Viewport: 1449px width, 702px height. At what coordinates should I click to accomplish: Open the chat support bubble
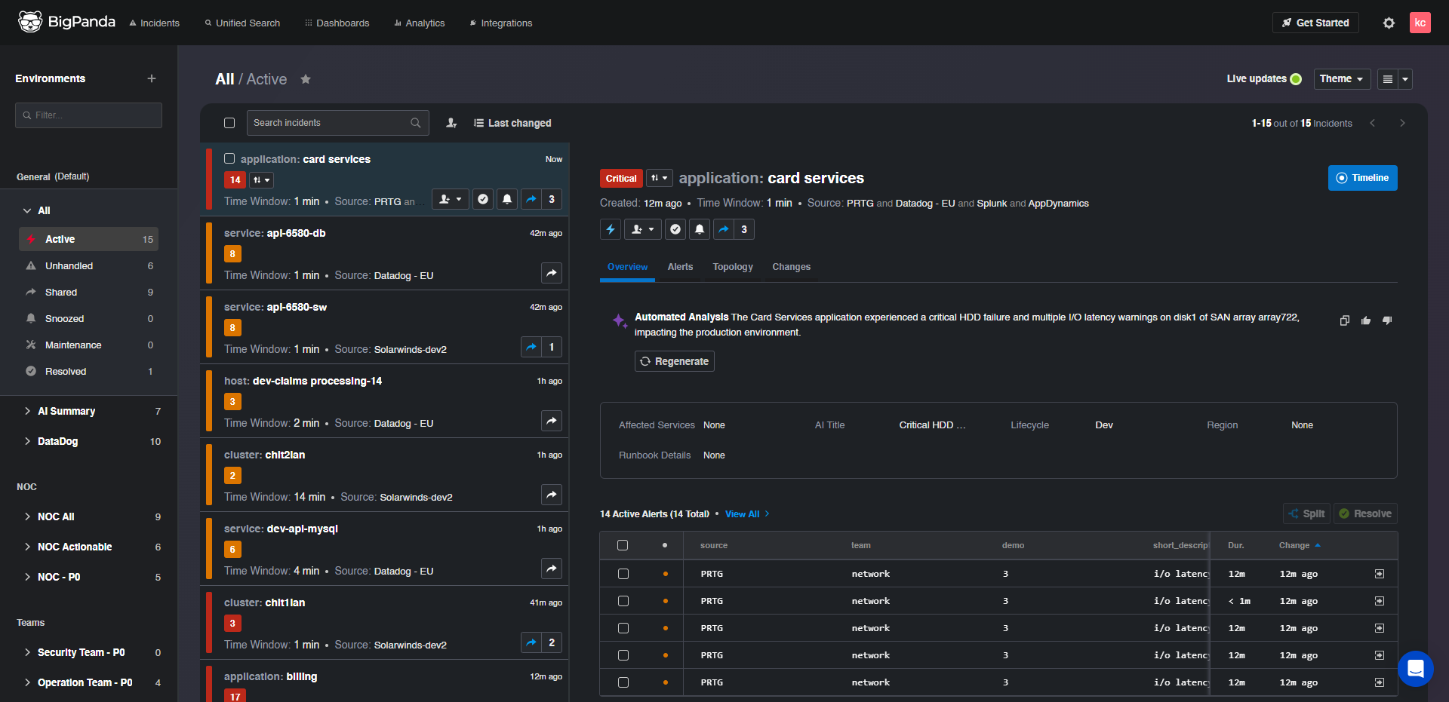[x=1415, y=668]
